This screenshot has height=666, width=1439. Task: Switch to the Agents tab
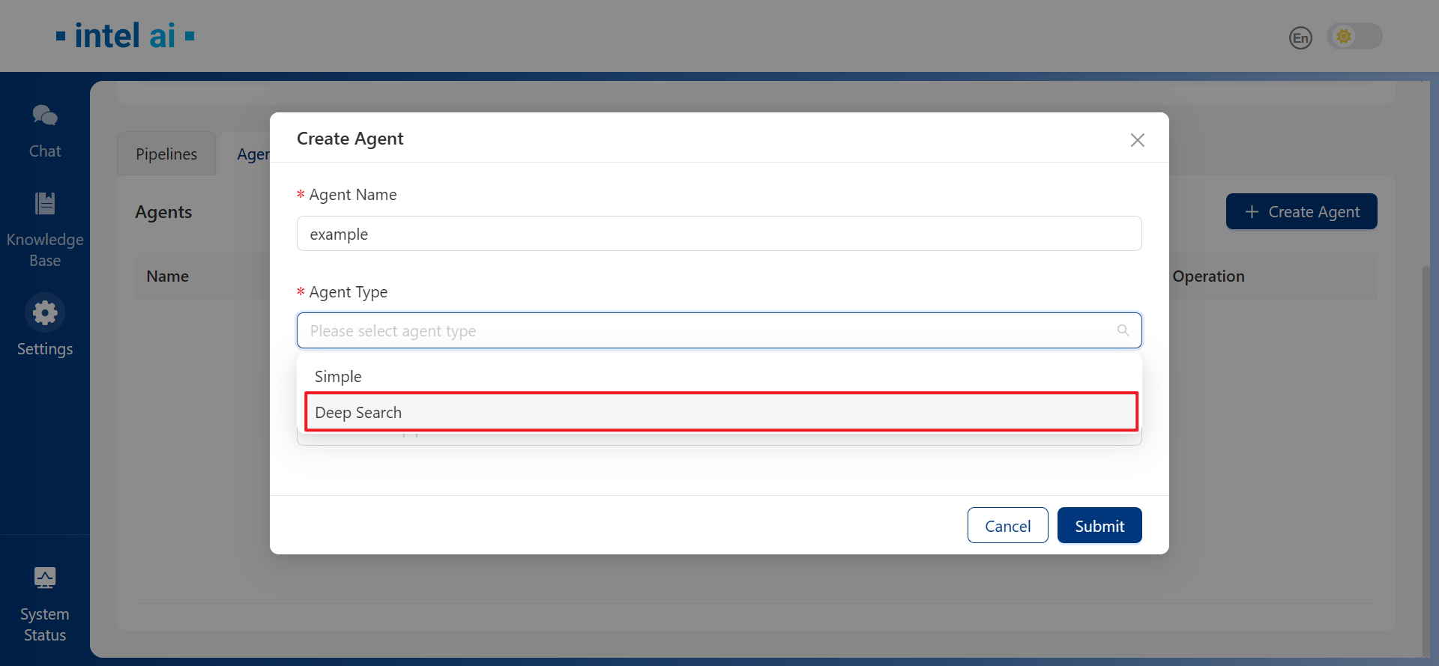point(253,154)
